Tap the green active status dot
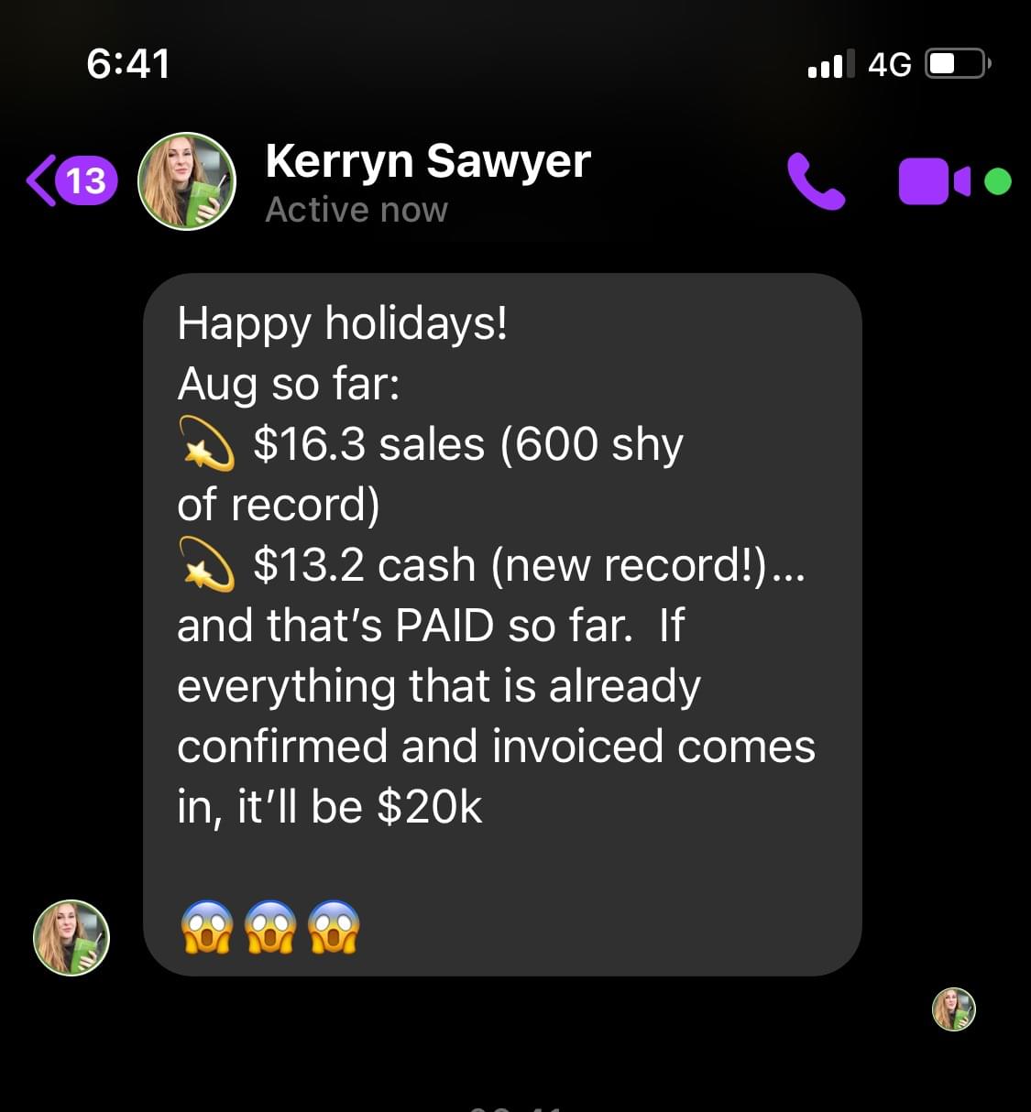Viewport: 1031px width, 1112px height. 998,181
